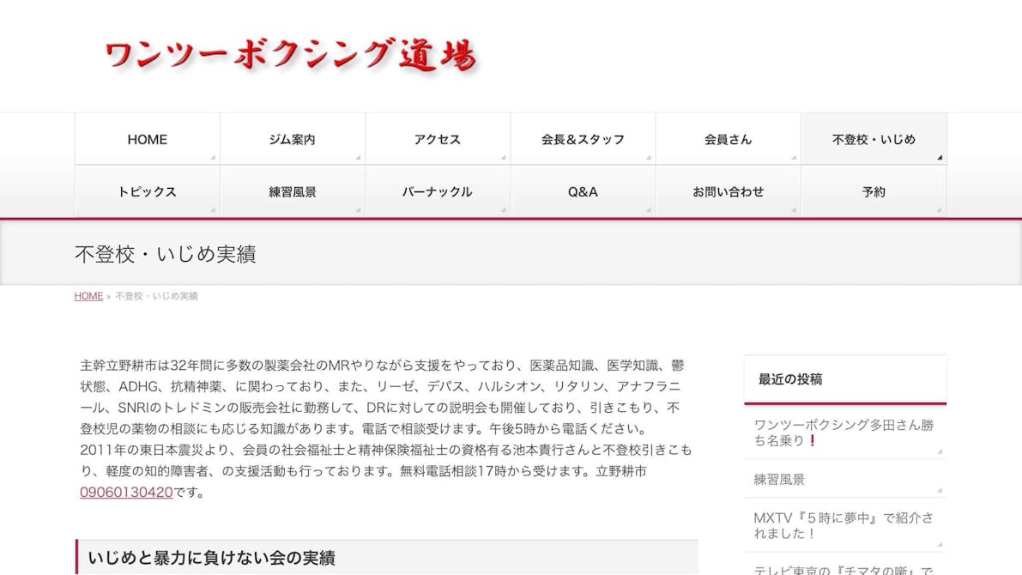Select 会員さん in the navigation
This screenshot has width=1022, height=575.
728,139
